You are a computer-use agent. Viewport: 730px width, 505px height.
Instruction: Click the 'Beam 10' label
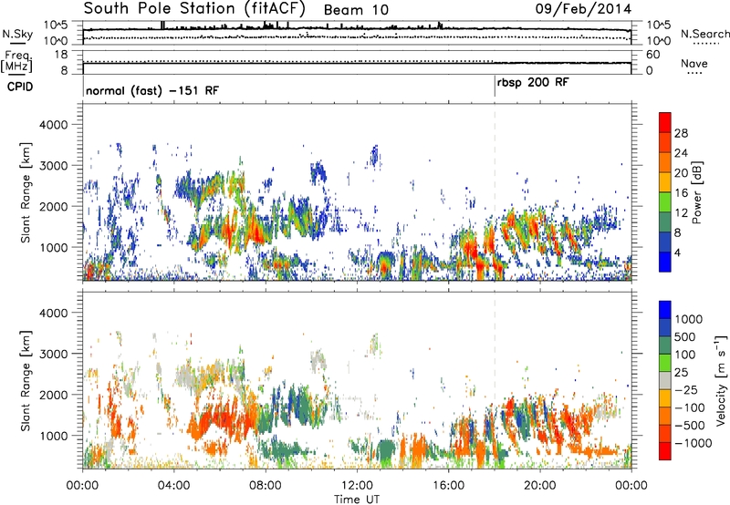[356, 10]
